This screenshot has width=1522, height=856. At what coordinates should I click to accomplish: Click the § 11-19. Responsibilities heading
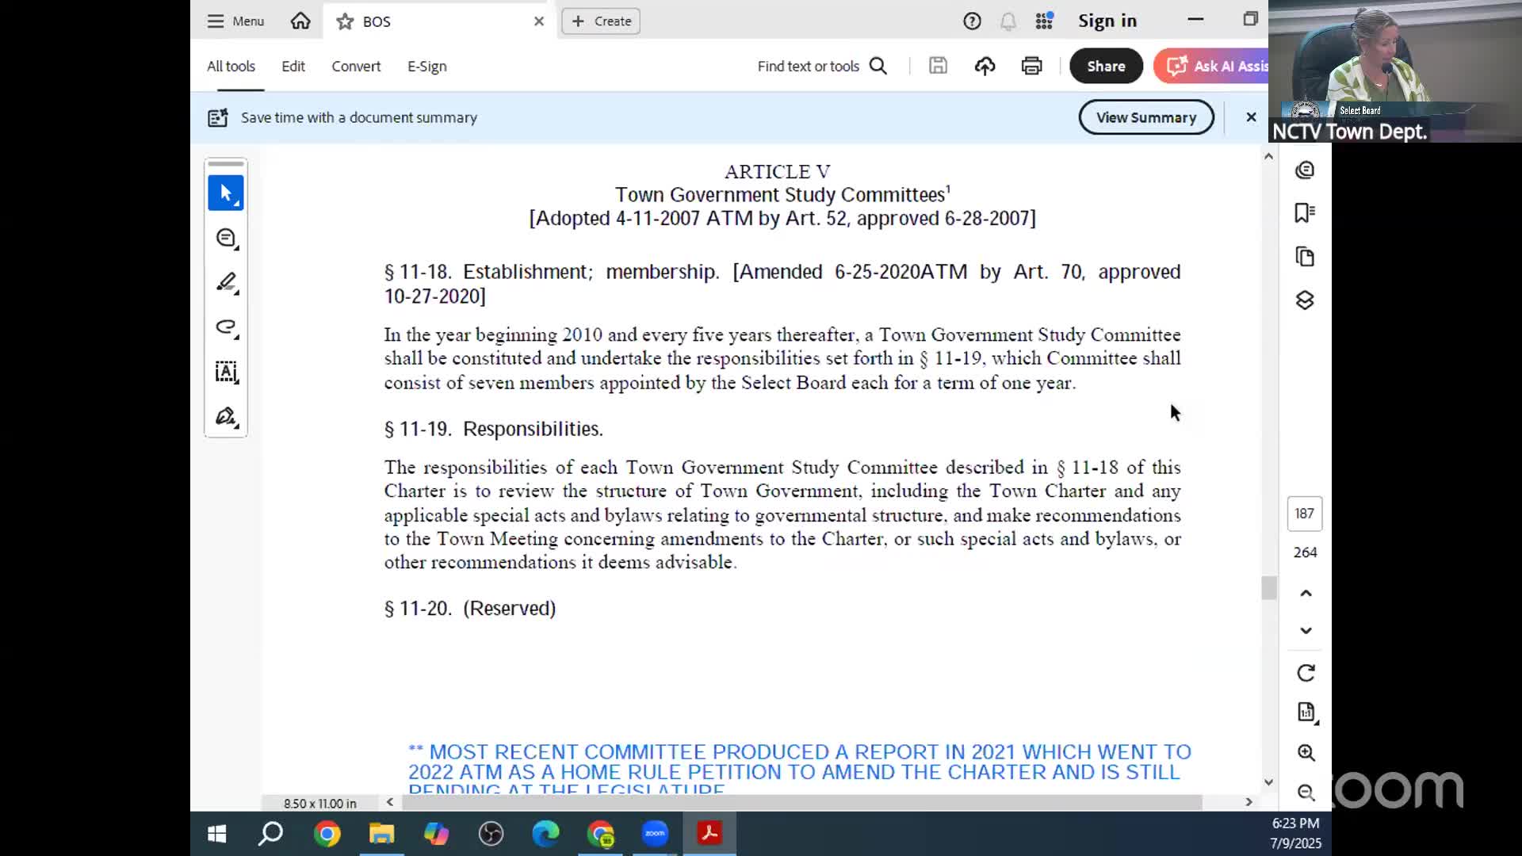coord(493,429)
